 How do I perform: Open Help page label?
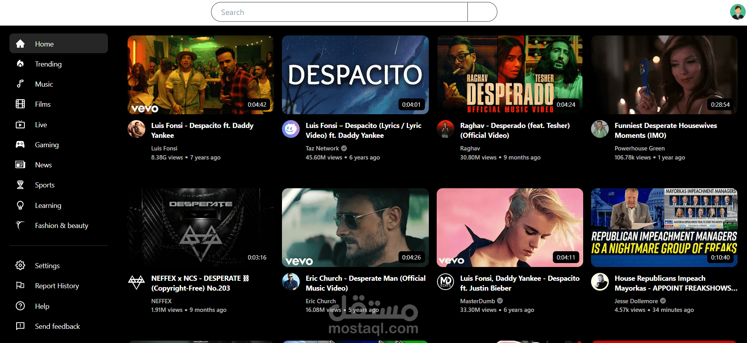click(x=42, y=306)
